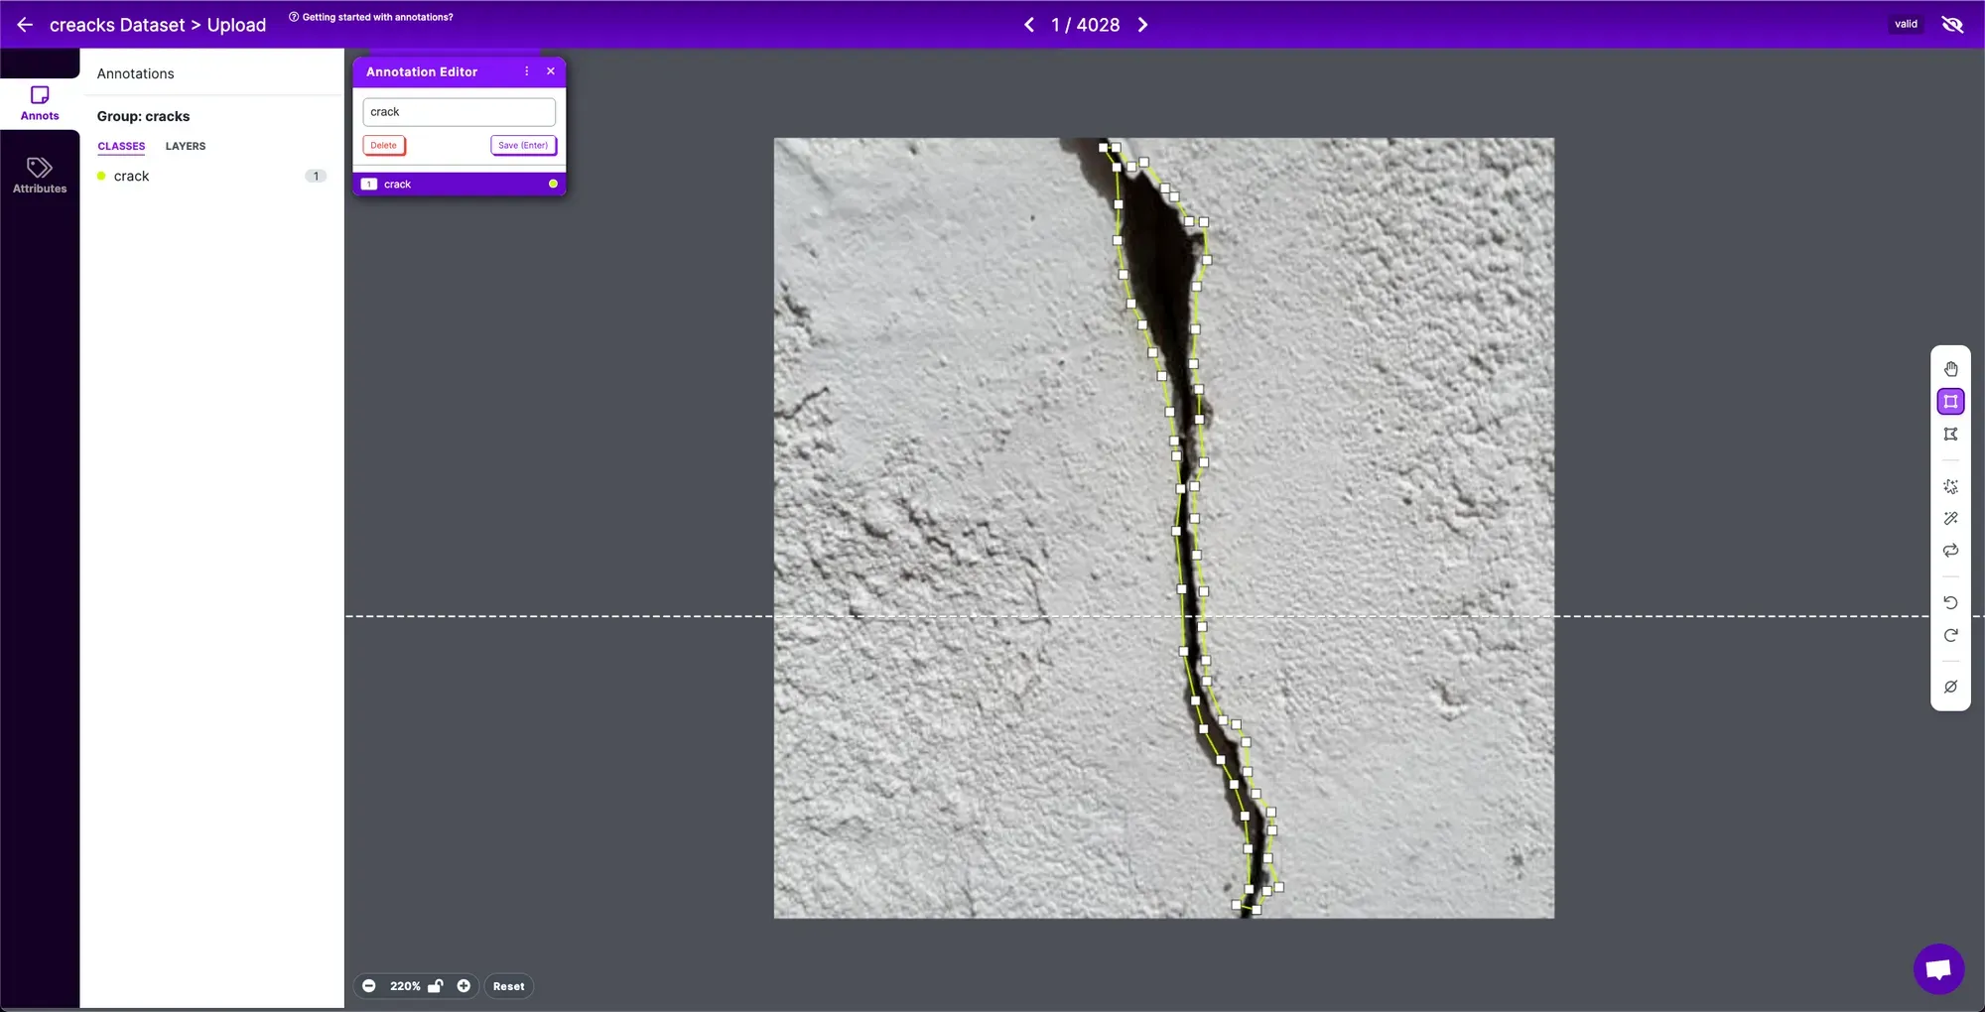Redo the last undone action
The width and height of the screenshot is (1985, 1012).
[x=1950, y=635]
